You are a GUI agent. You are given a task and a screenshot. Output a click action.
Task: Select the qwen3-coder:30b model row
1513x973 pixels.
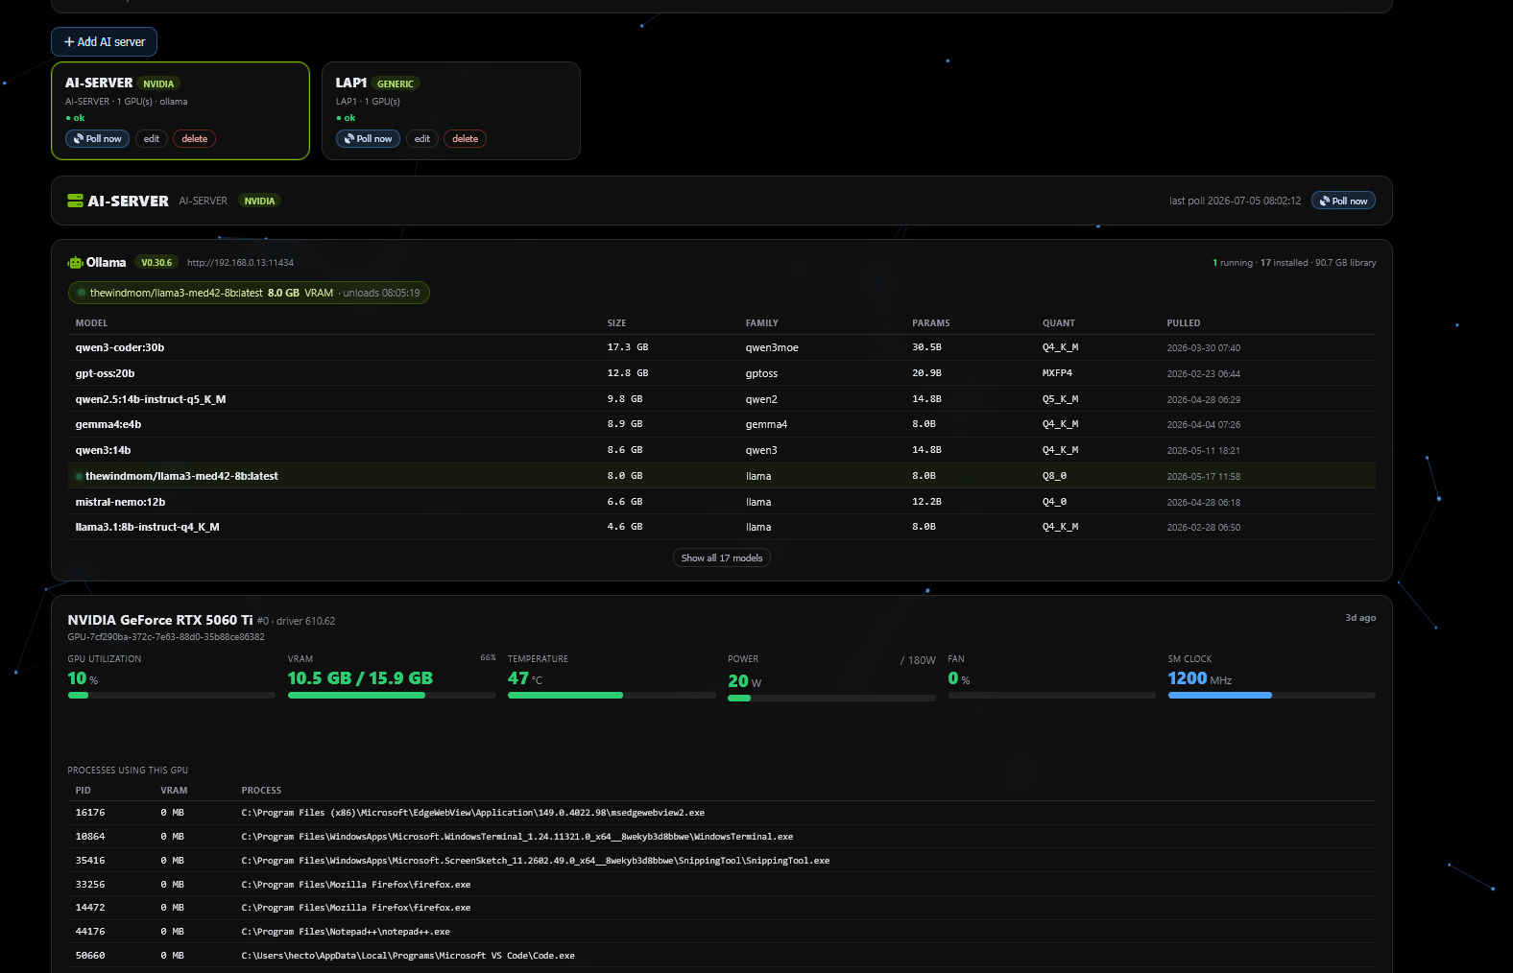(722, 347)
